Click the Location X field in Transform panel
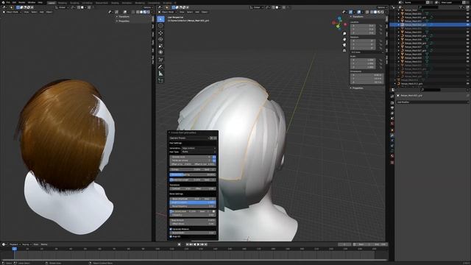The height and width of the screenshot is (265, 471). tap(363, 26)
